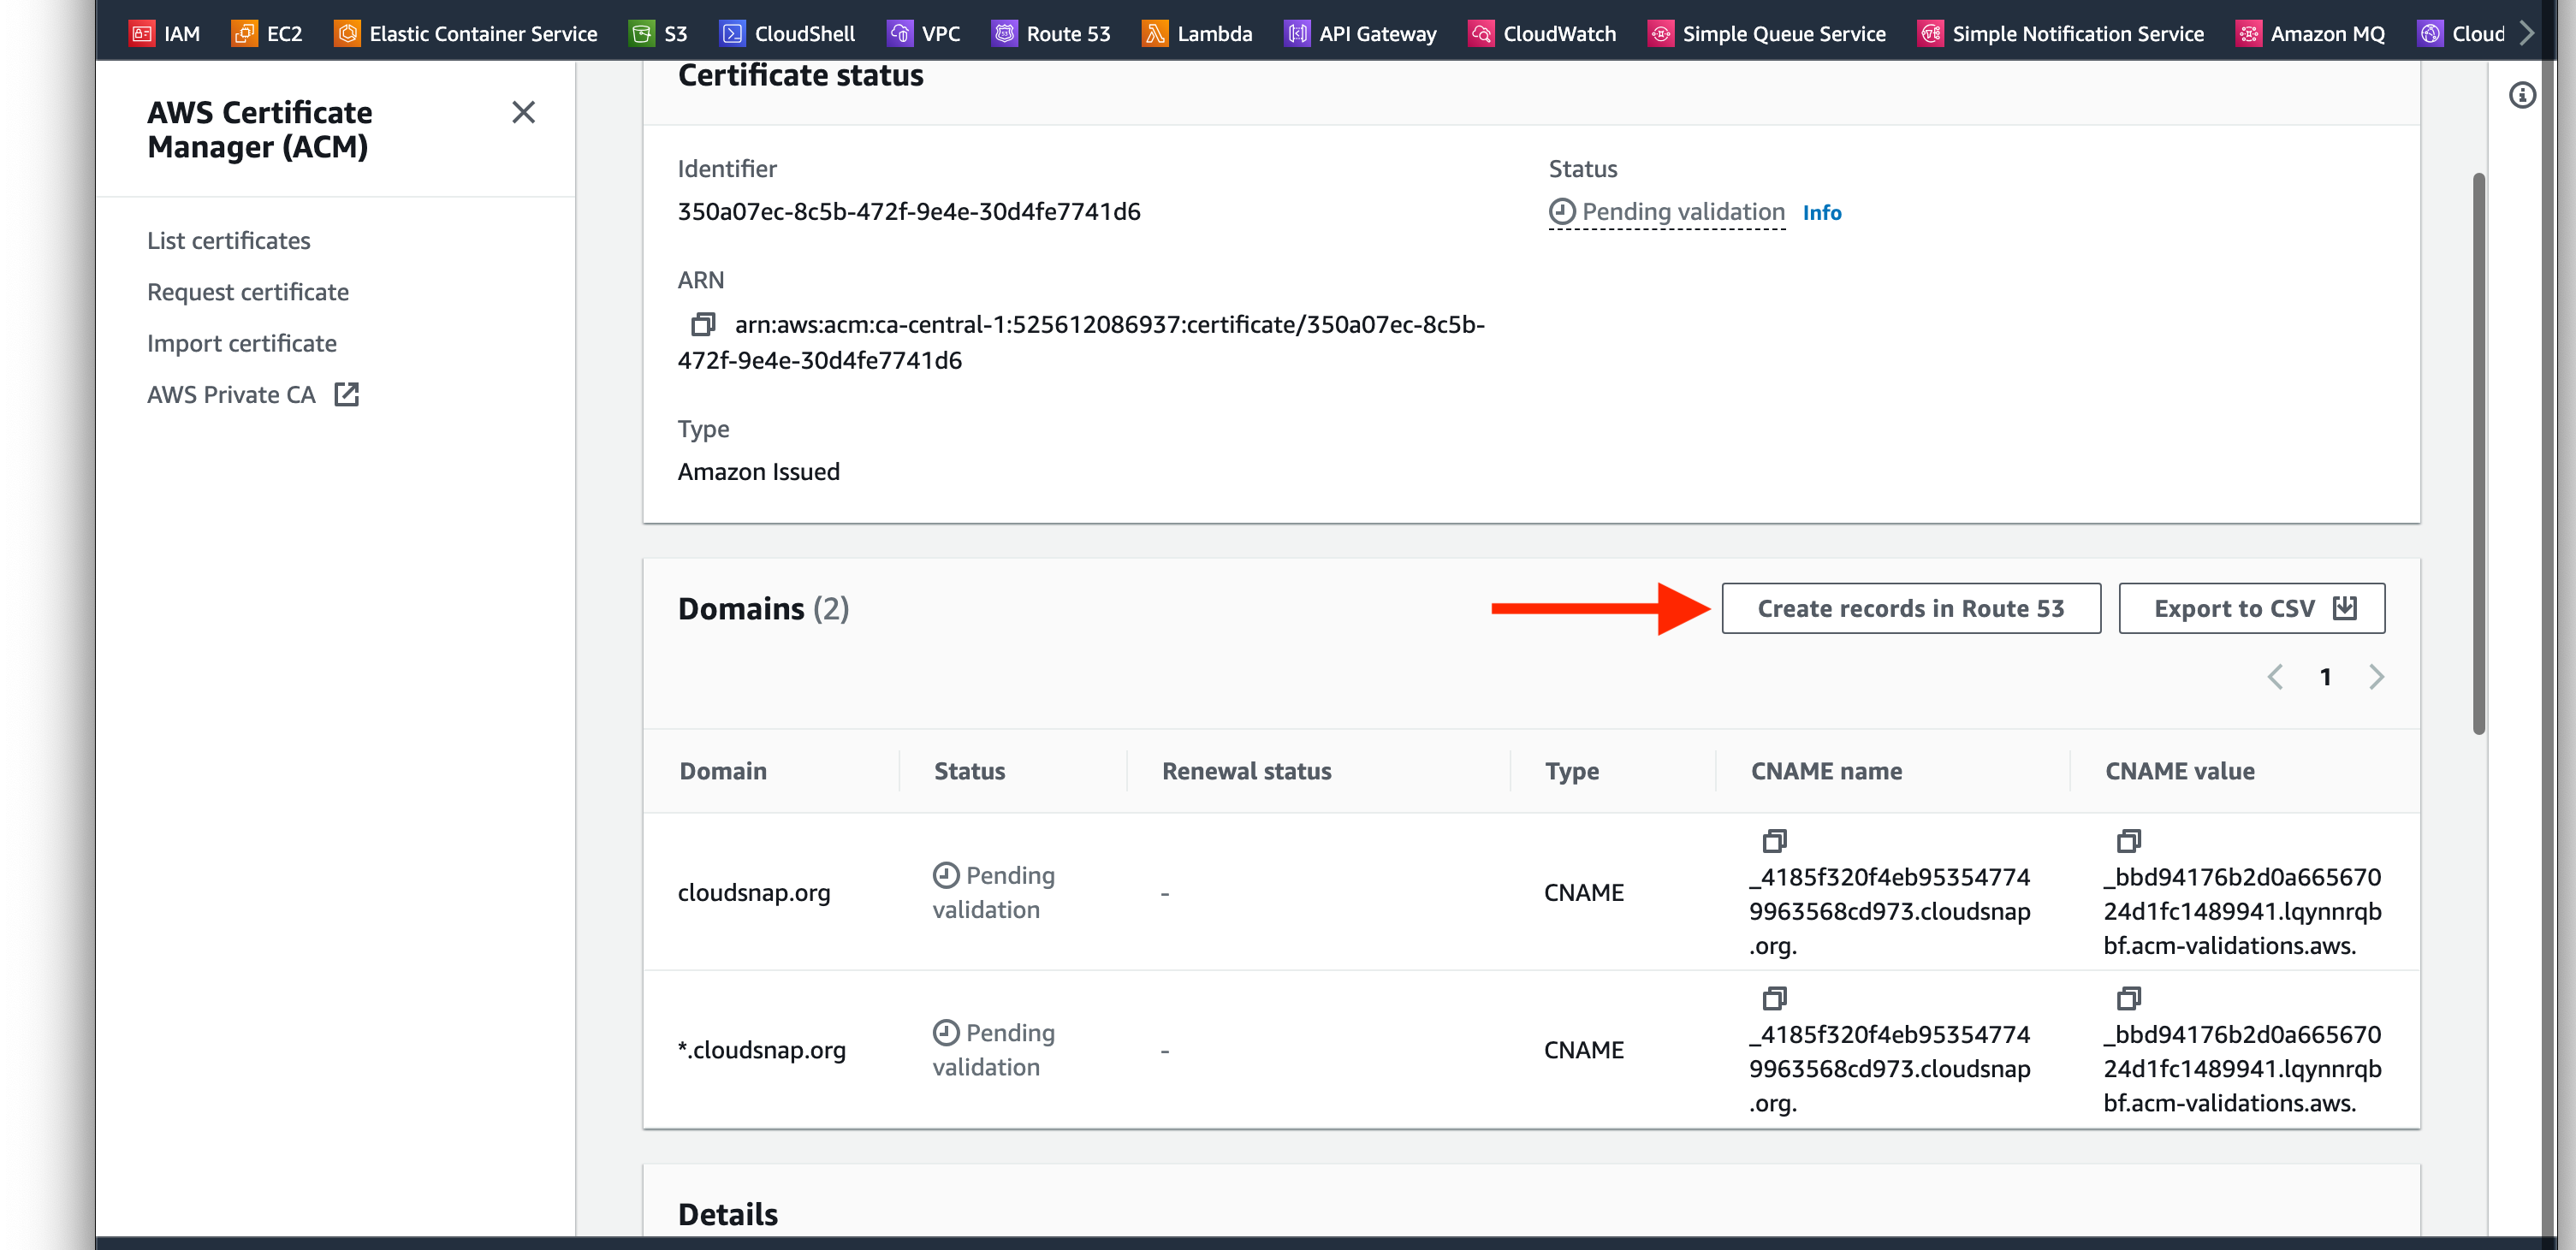Click Info link next to status
Screen dimensions: 2576x1250
(x=1821, y=212)
